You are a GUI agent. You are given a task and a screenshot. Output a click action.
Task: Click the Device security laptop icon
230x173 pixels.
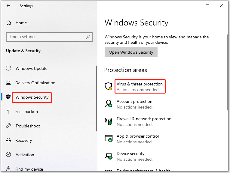[x=108, y=156]
